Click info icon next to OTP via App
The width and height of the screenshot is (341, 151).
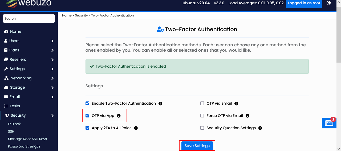119,116
